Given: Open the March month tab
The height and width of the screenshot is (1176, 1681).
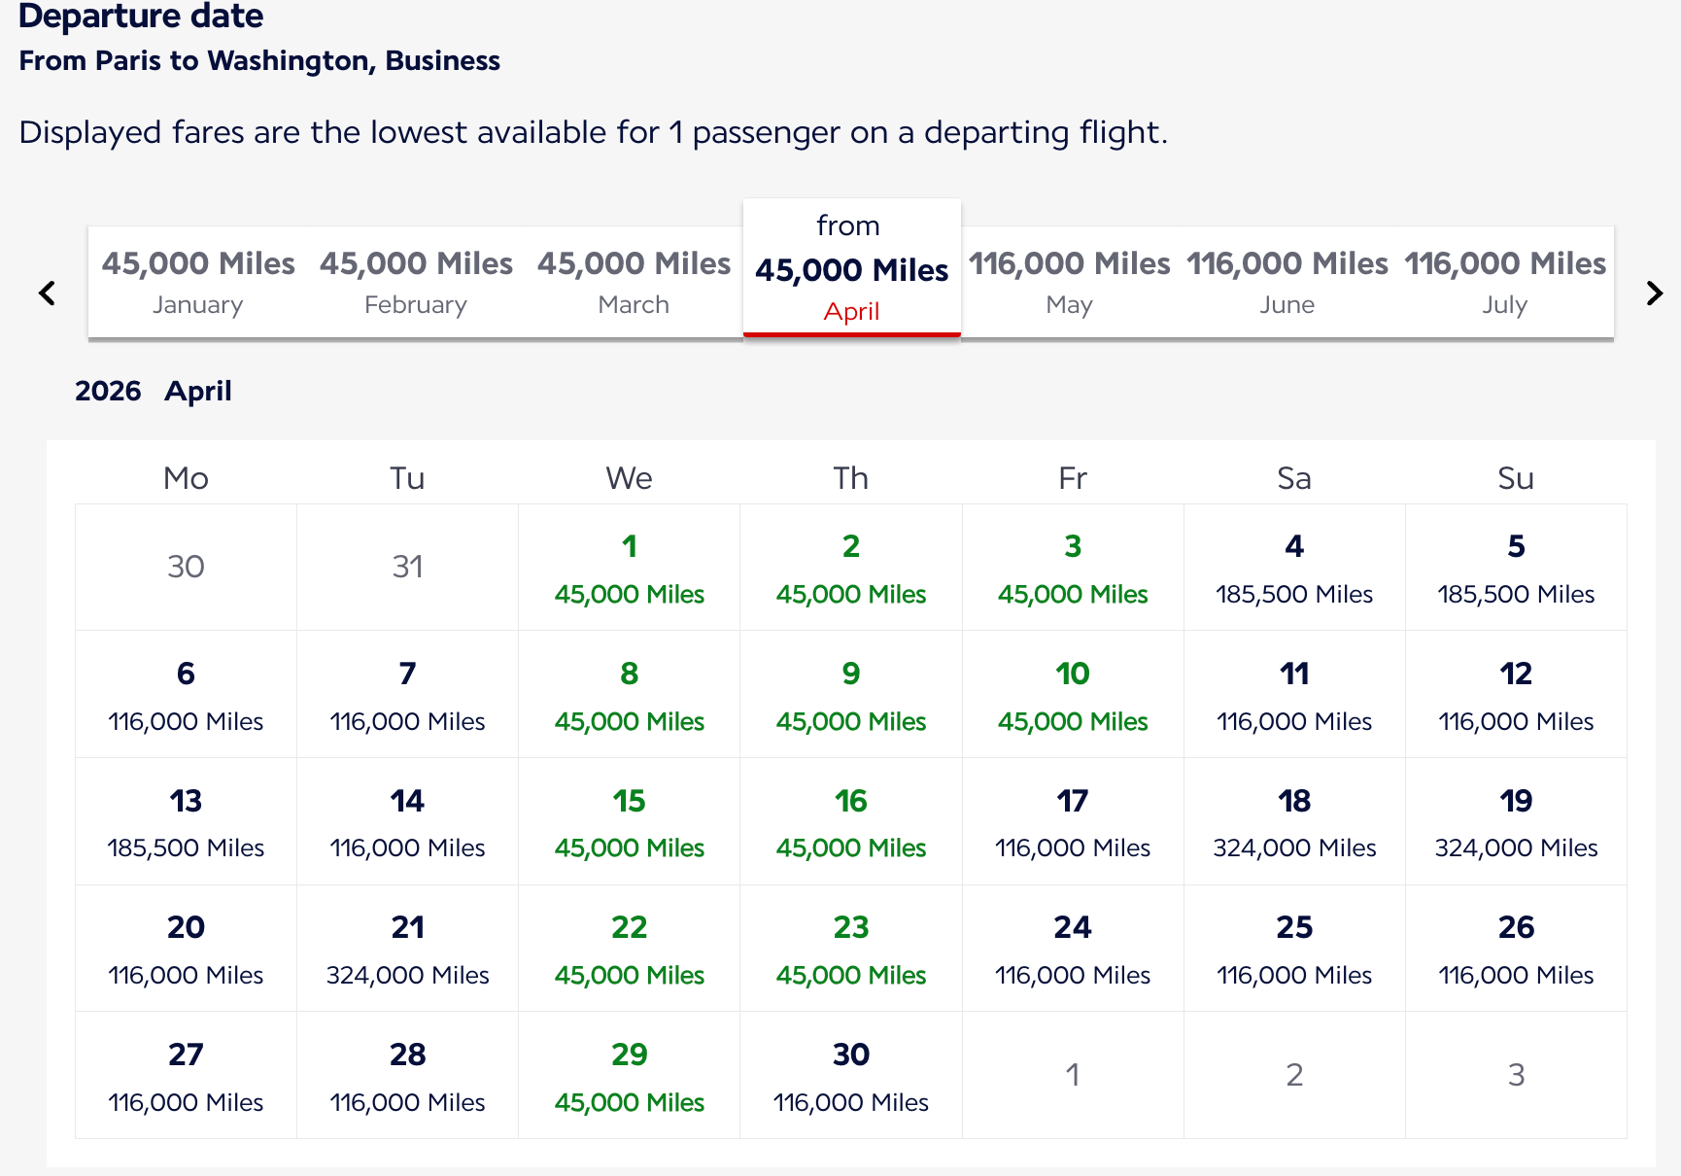Looking at the screenshot, I should pyautogui.click(x=634, y=282).
